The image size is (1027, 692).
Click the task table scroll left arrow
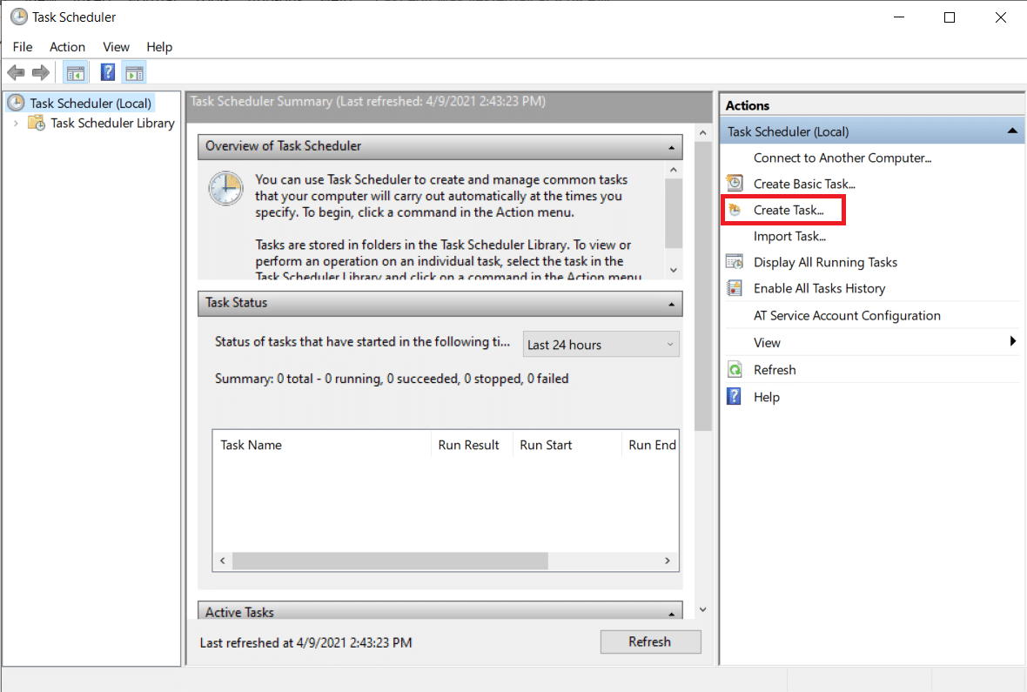coord(223,561)
